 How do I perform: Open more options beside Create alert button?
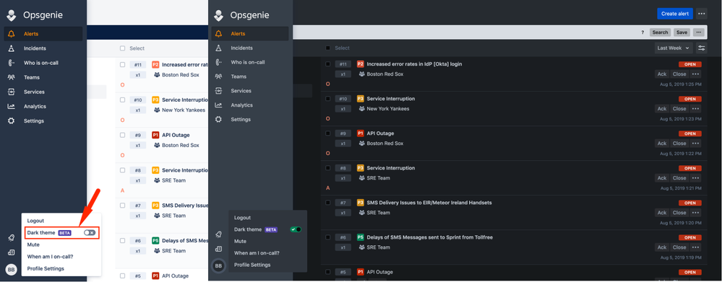[701, 14]
